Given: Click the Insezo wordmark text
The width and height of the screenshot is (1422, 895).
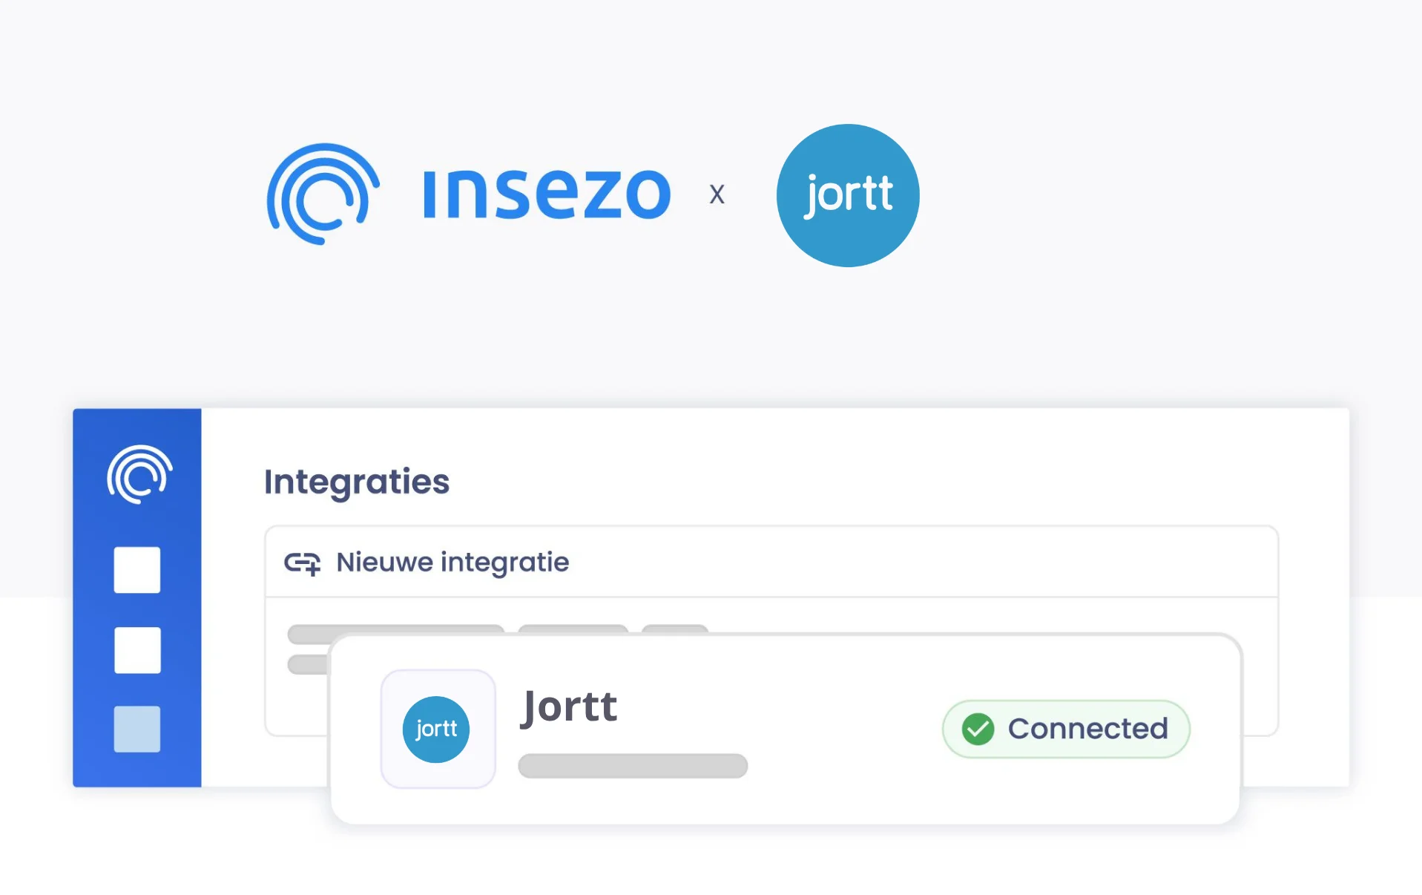Looking at the screenshot, I should (x=547, y=194).
